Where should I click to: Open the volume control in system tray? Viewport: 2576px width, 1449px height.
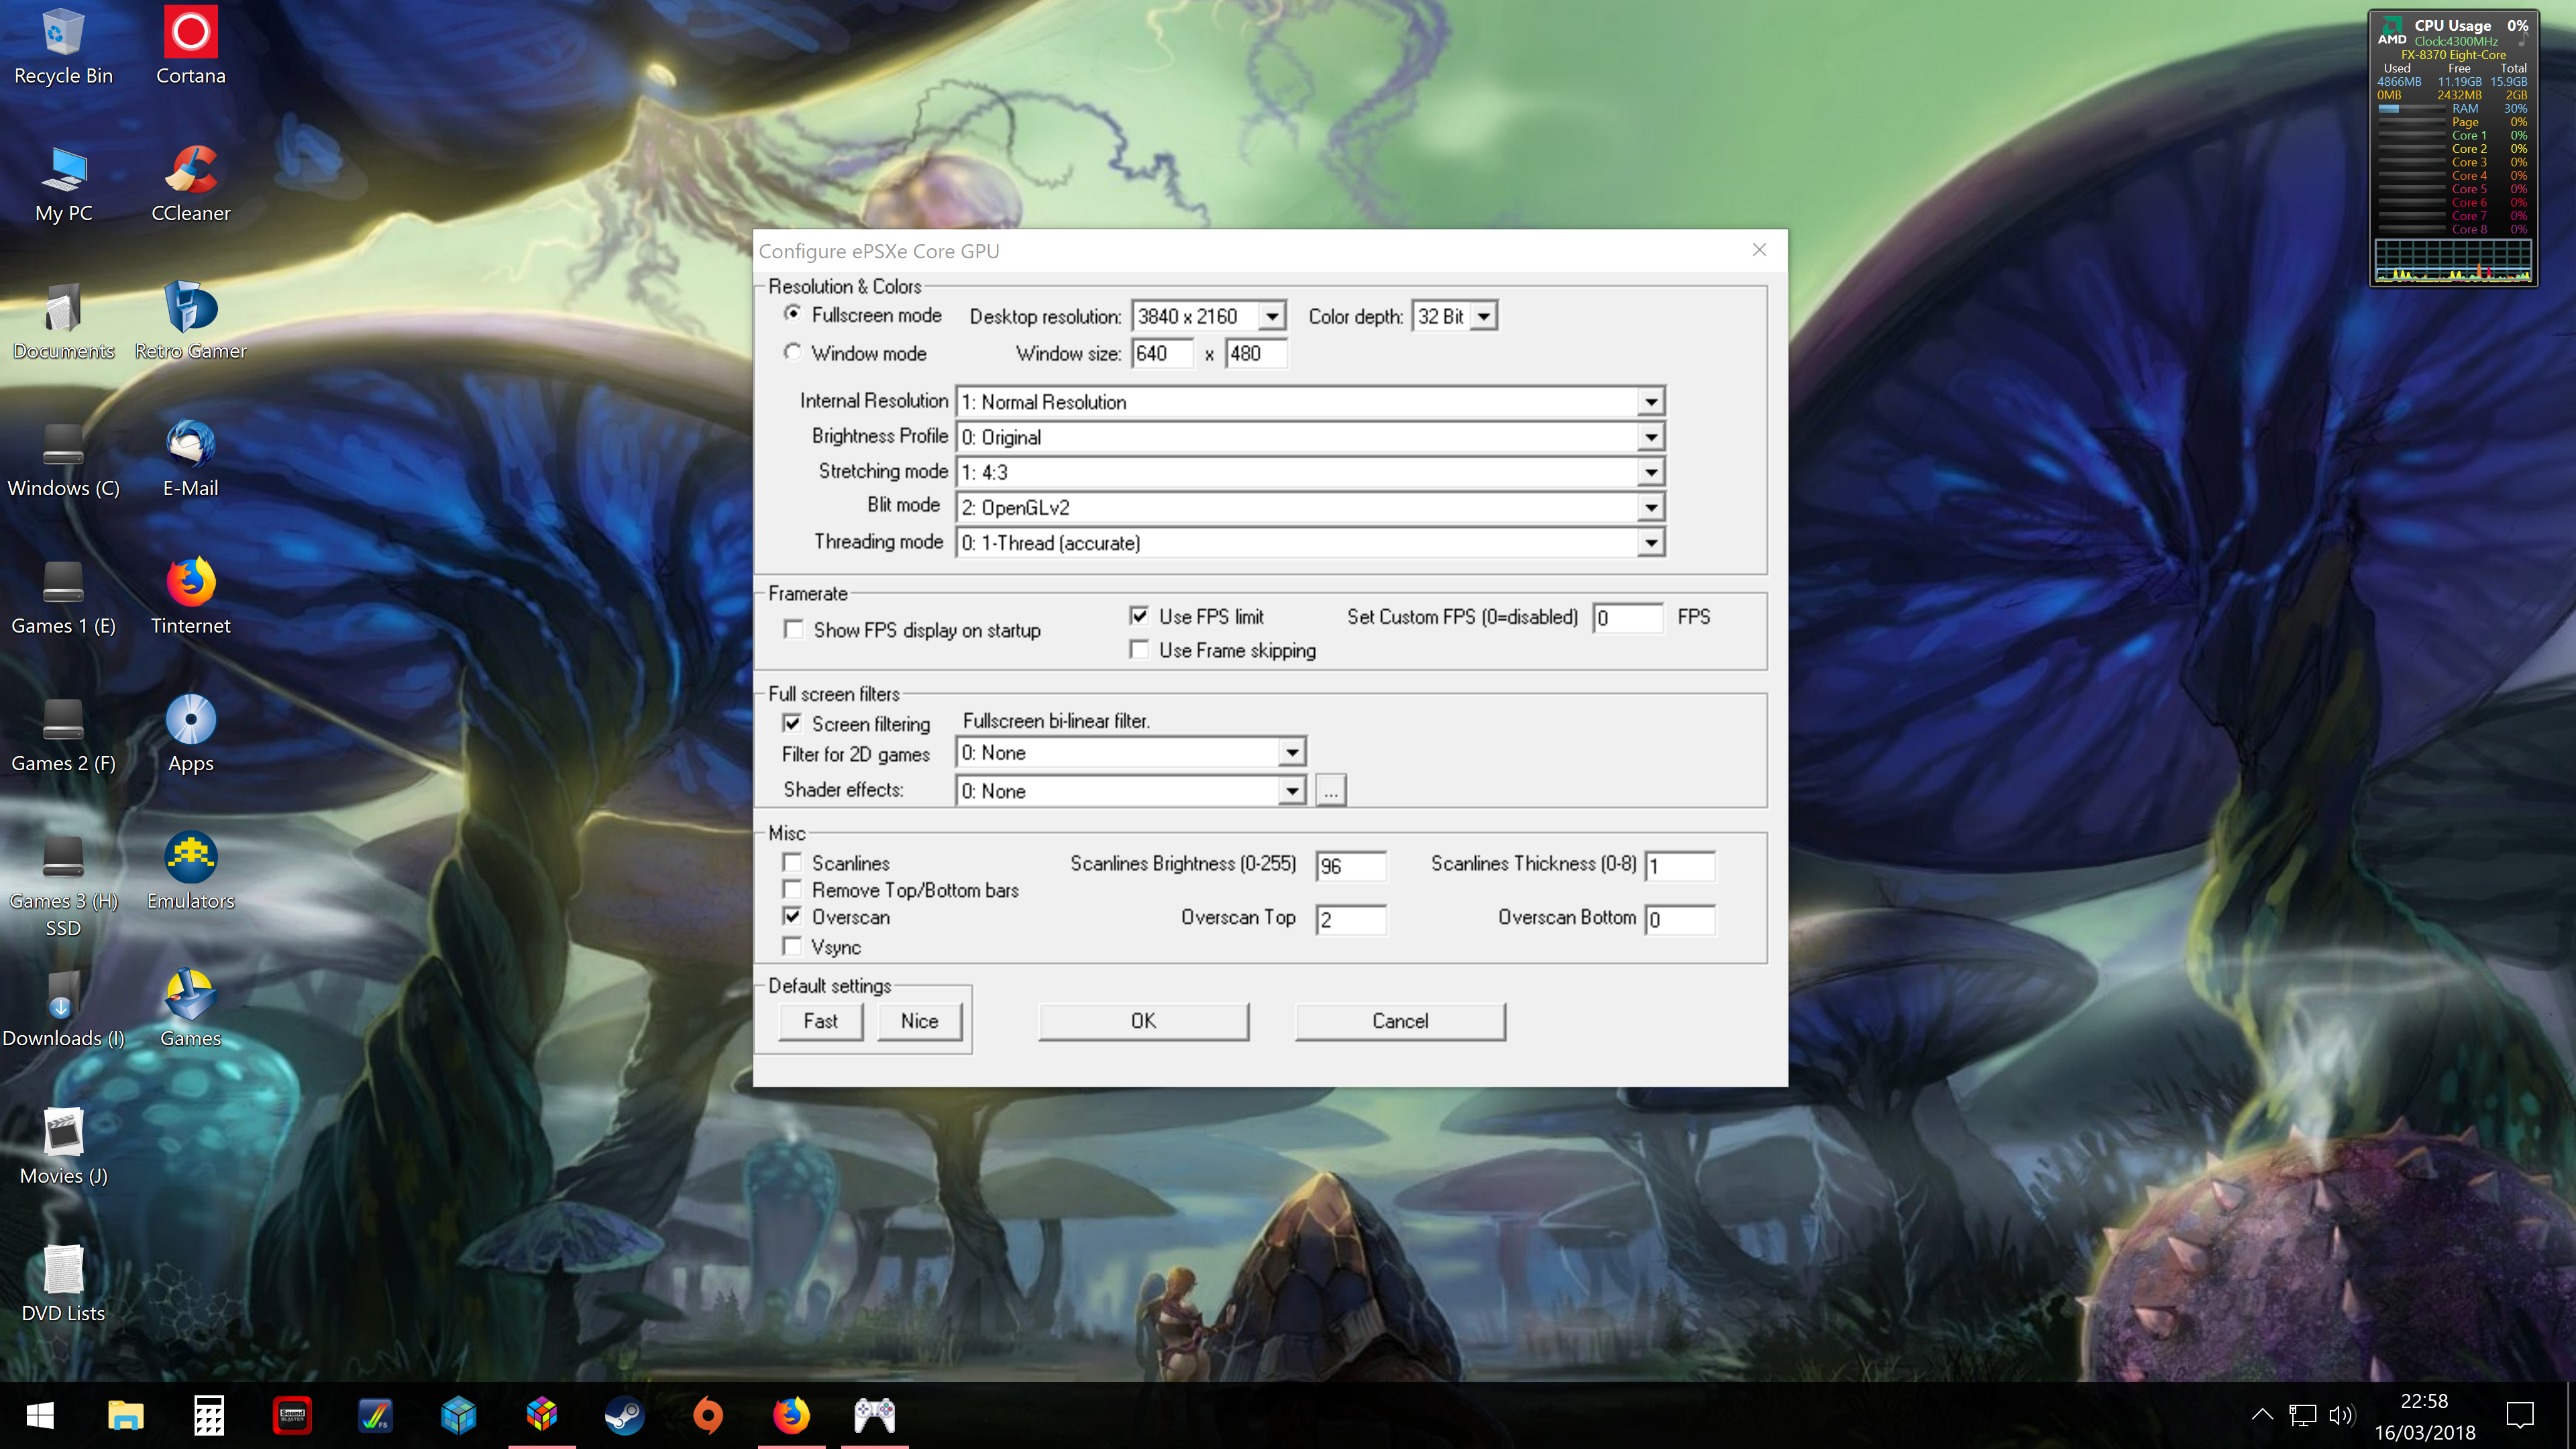coord(2341,1415)
